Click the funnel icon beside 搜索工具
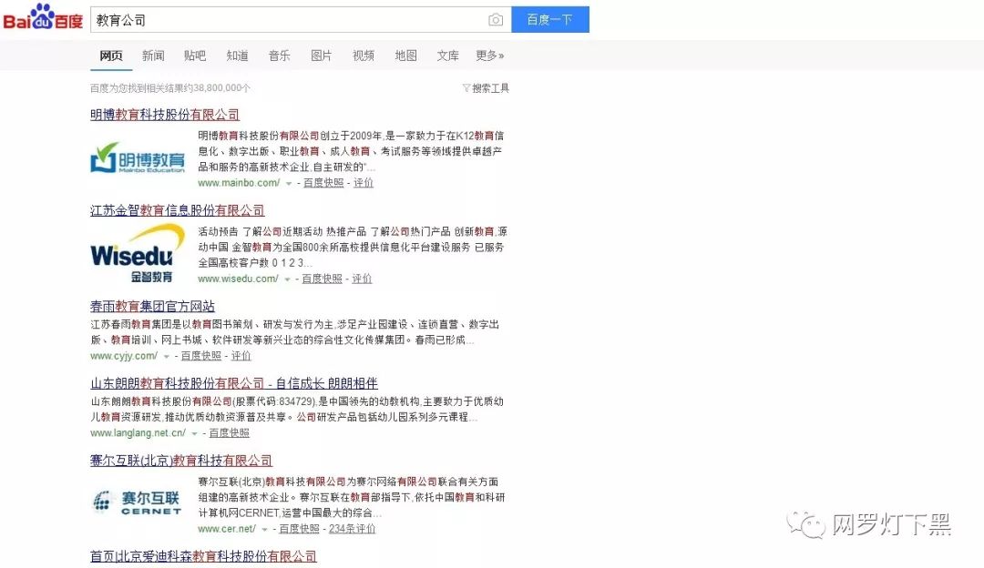984x568 pixels. pyautogui.click(x=466, y=87)
